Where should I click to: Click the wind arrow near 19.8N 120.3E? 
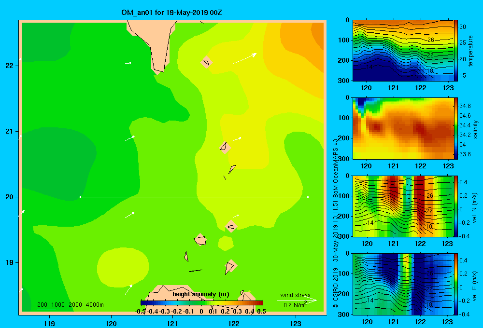click(130, 215)
